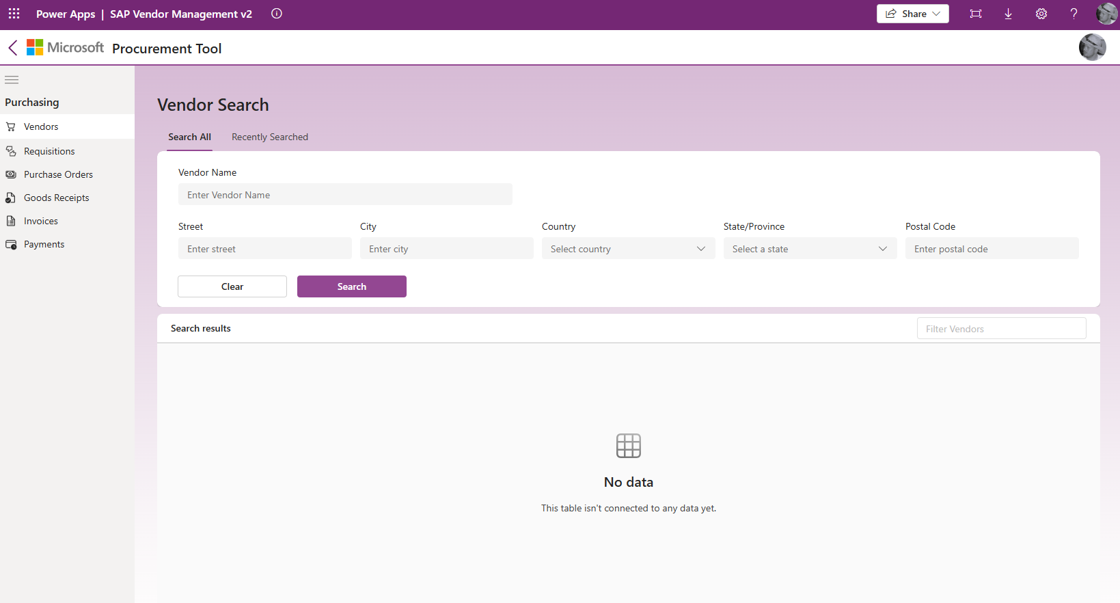Click the Country field label
Screen dimensions: 1120x603
559,226
